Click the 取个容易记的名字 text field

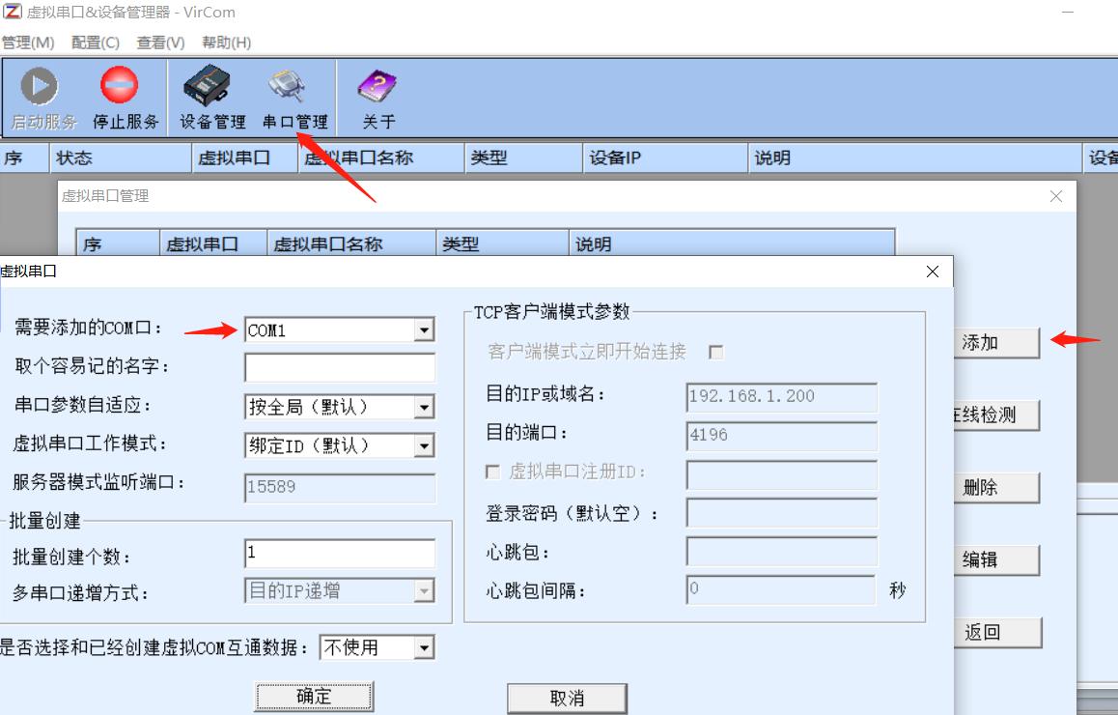point(339,368)
